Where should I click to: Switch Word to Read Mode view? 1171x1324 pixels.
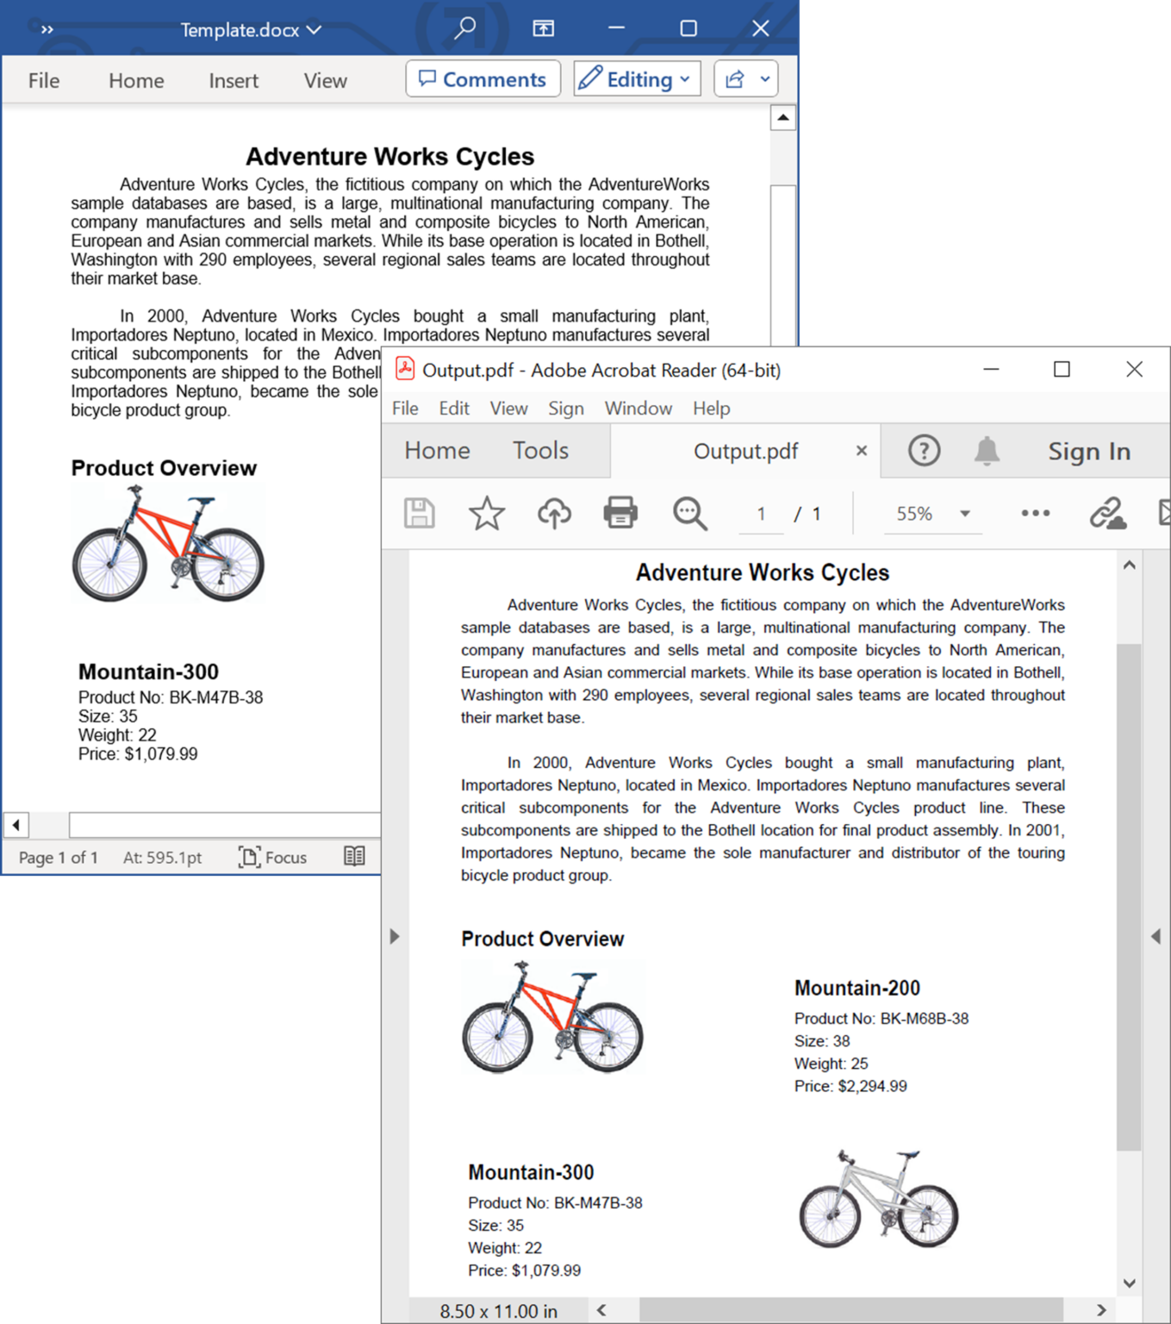tap(354, 856)
